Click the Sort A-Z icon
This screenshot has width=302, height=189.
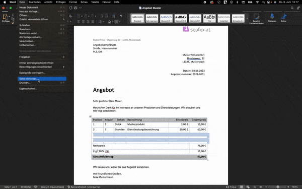click(x=114, y=16)
